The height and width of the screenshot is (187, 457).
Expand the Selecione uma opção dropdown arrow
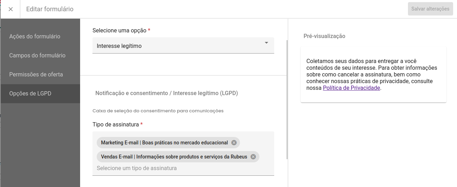pyautogui.click(x=266, y=43)
